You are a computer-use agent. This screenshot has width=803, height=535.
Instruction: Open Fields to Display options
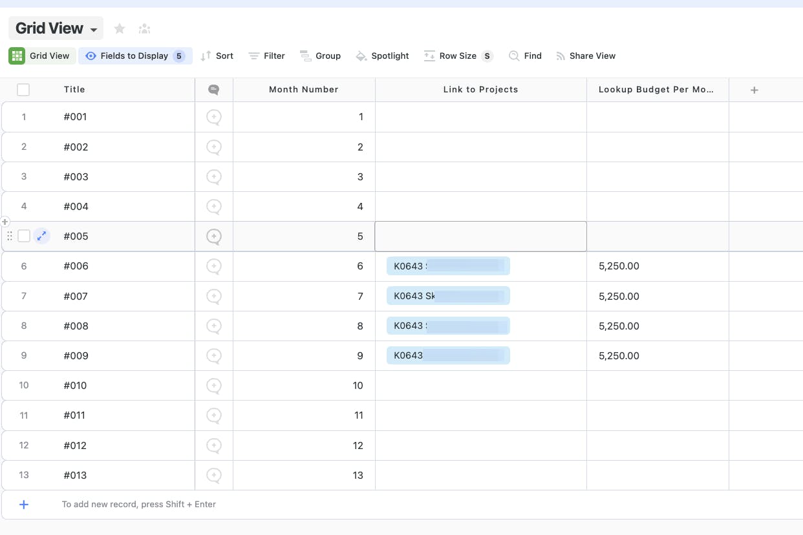[x=135, y=56]
